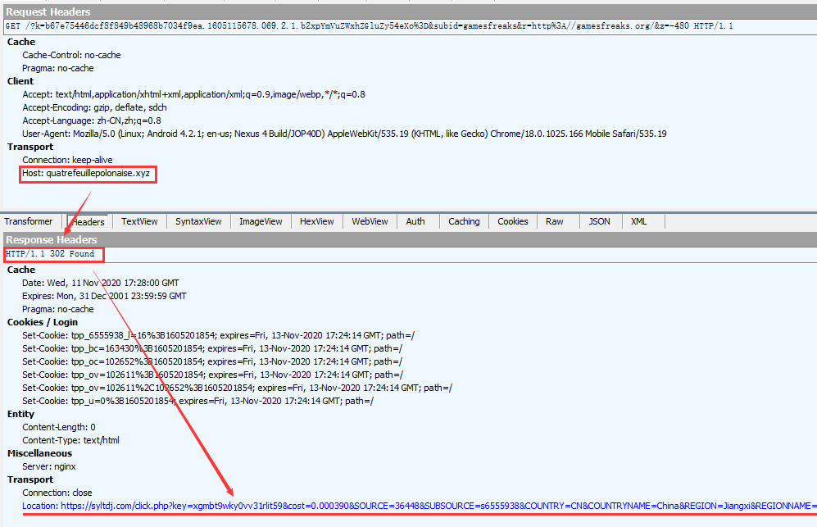Switch to the Headers response tab
This screenshot has width=817, height=527.
[x=88, y=221]
